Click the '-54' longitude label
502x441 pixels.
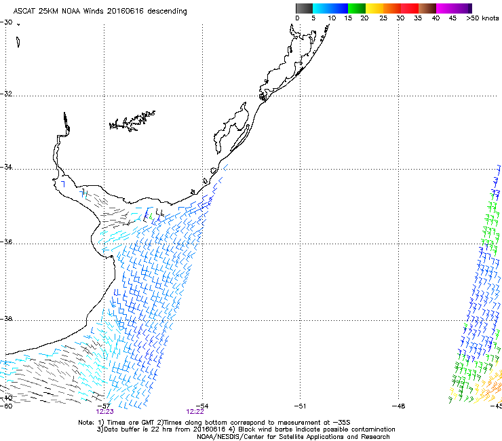point(202,406)
